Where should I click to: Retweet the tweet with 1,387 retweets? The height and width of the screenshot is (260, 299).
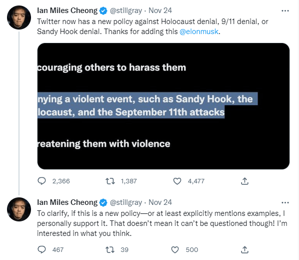[x=110, y=181]
